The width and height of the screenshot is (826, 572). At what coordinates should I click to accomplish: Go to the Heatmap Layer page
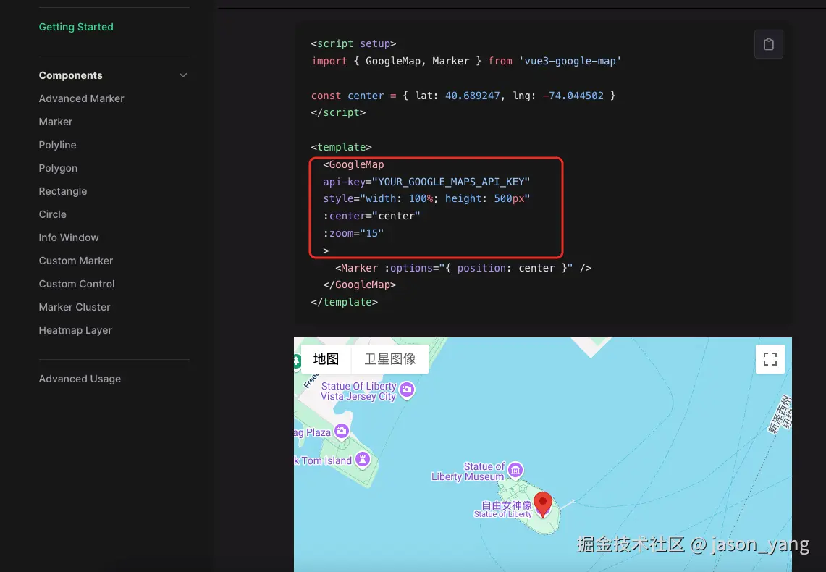(75, 330)
